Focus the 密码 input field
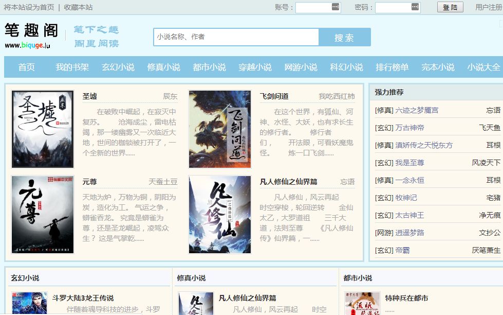This screenshot has width=503, height=315. coord(398,7)
